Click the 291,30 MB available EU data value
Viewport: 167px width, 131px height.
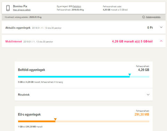pyautogui.click(x=142, y=114)
